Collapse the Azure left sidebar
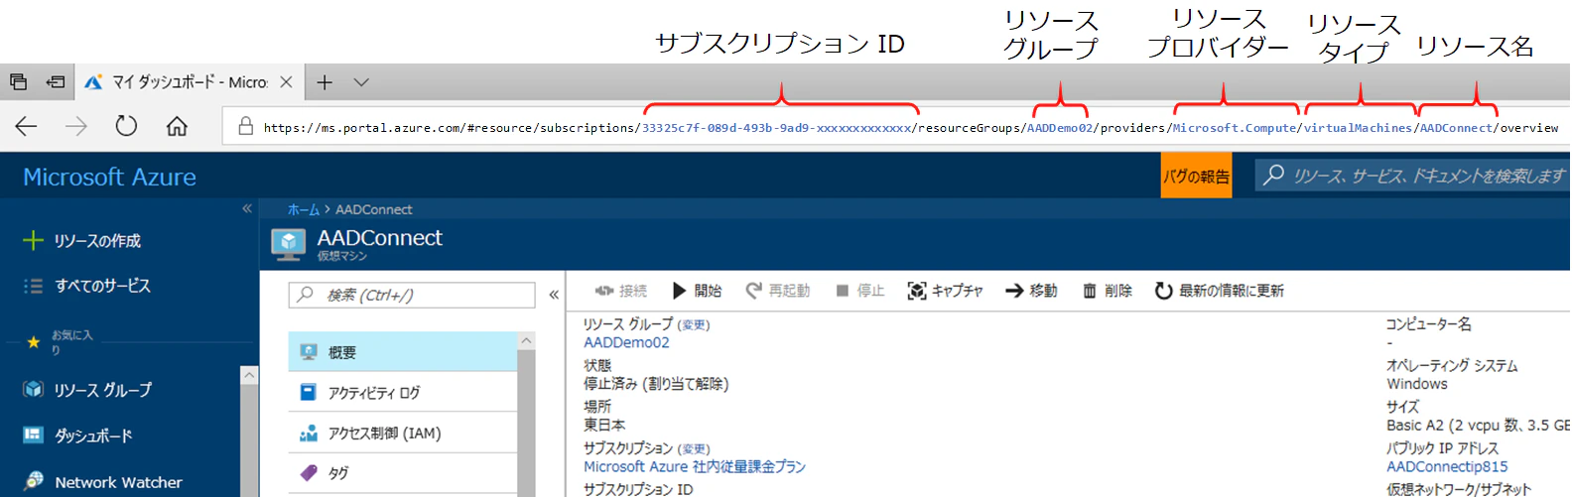Viewport: 1572px width, 497px height. click(x=247, y=209)
